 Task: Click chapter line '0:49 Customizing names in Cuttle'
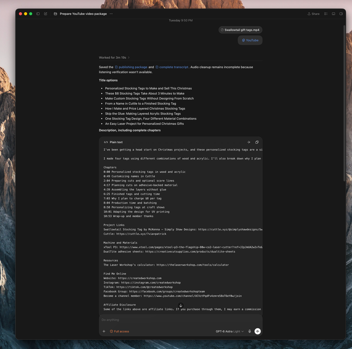(129, 177)
